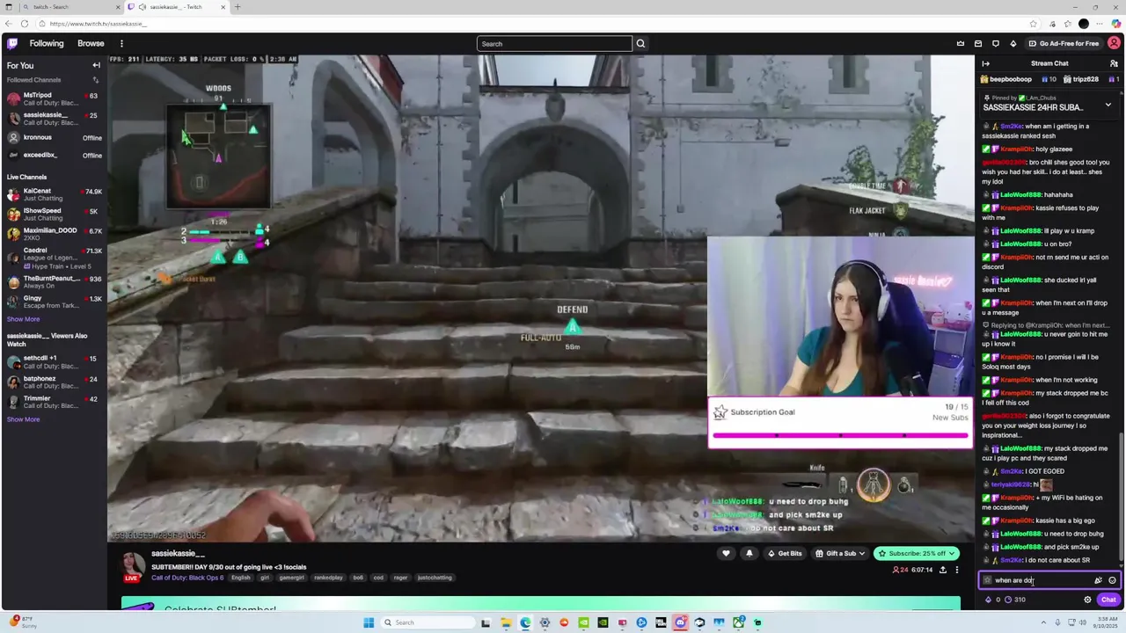Screen dimensions: 1126x633
Task: Open IShowSpeed live channel
Action: click(54, 215)
